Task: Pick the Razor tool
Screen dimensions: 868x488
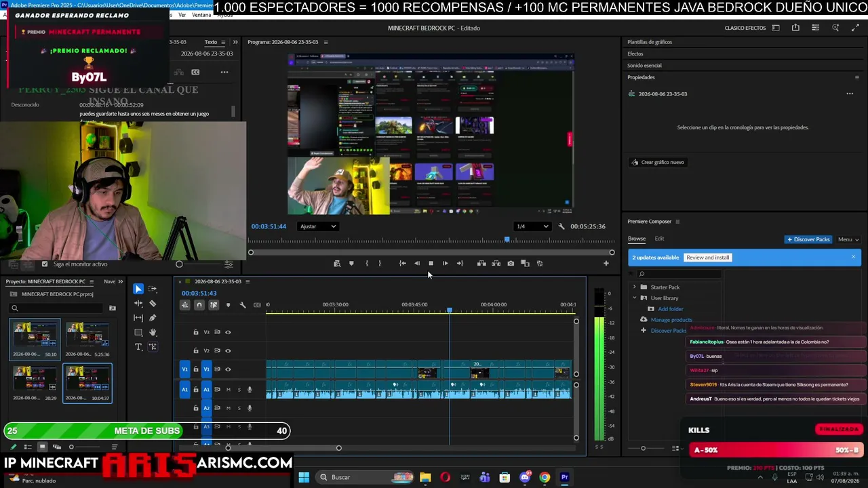Action: [x=153, y=304]
